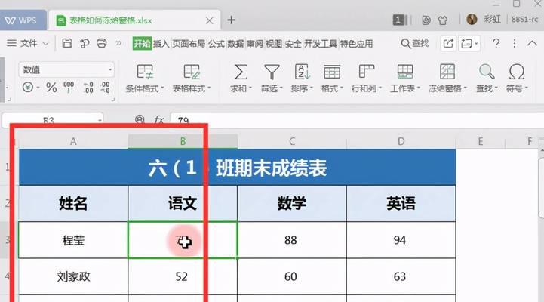Open the 文件 menu

tap(28, 43)
